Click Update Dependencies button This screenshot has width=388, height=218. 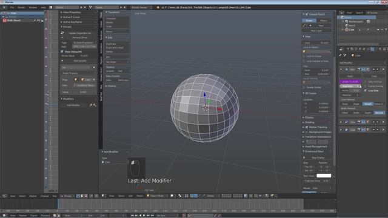[80, 33]
